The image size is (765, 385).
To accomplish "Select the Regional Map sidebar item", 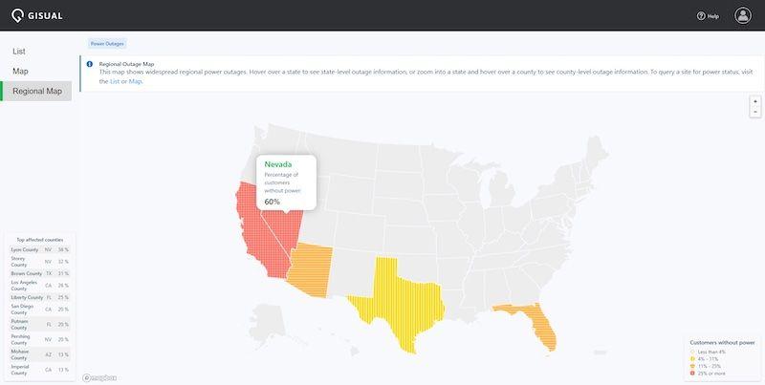I will [37, 91].
